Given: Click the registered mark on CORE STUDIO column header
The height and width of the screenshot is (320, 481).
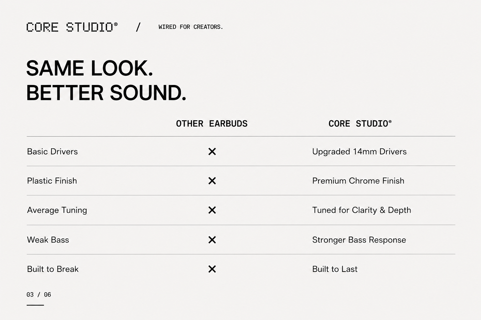Looking at the screenshot, I should tap(390, 121).
